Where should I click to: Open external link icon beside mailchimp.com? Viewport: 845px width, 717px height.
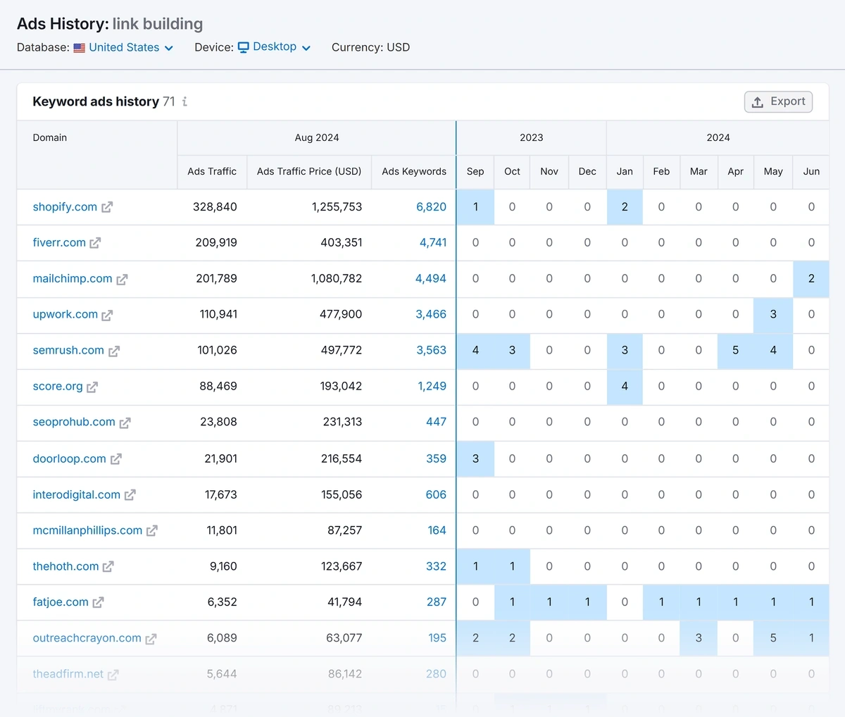122,279
